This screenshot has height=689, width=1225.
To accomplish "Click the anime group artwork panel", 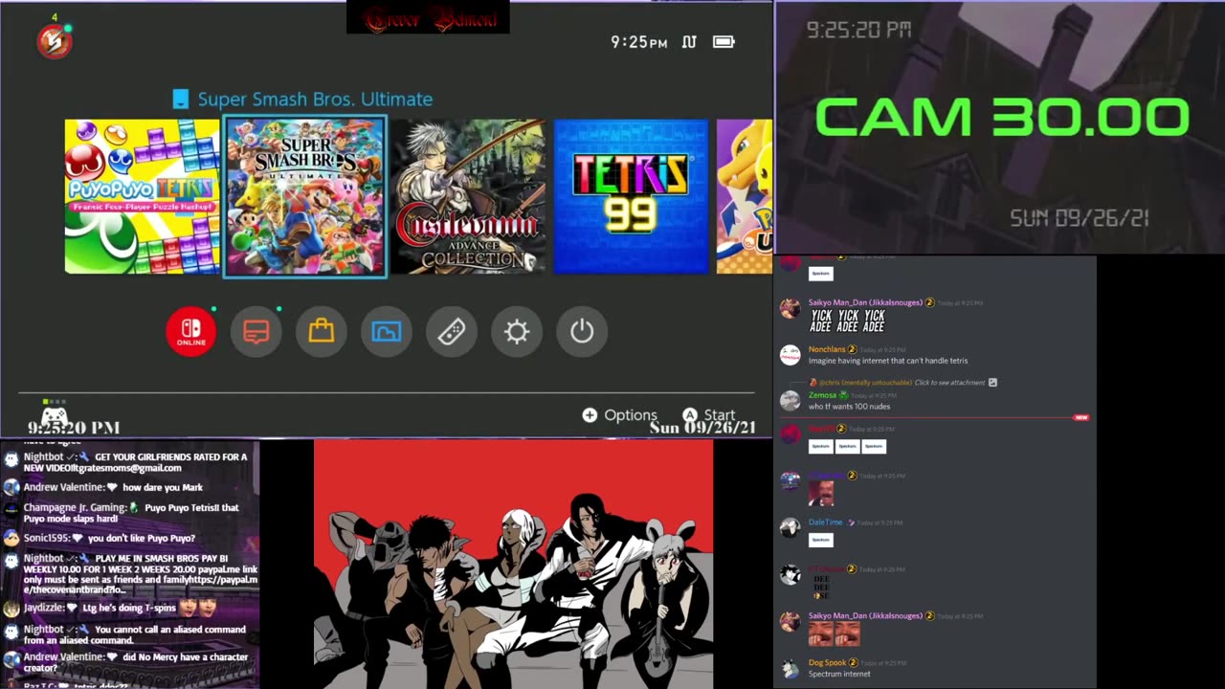I will point(513,565).
